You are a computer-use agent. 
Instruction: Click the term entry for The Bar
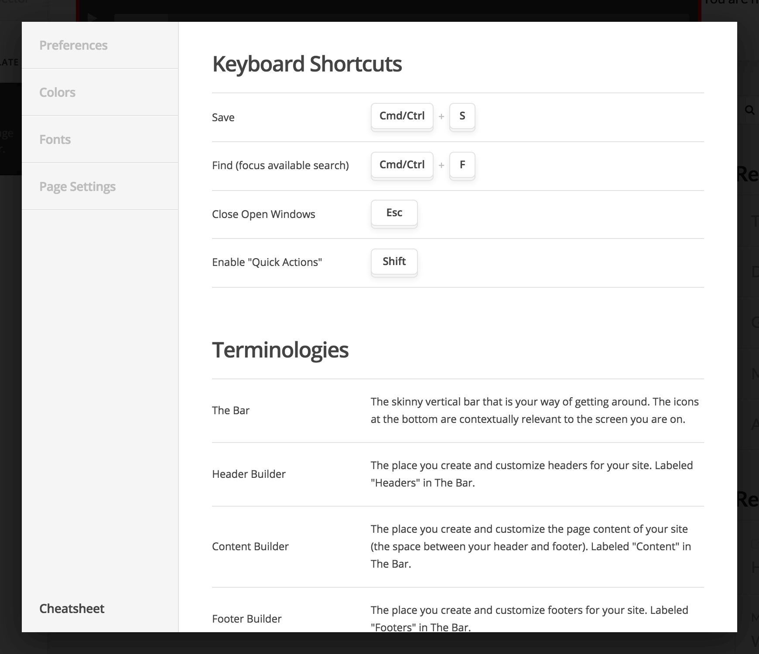pyautogui.click(x=231, y=410)
